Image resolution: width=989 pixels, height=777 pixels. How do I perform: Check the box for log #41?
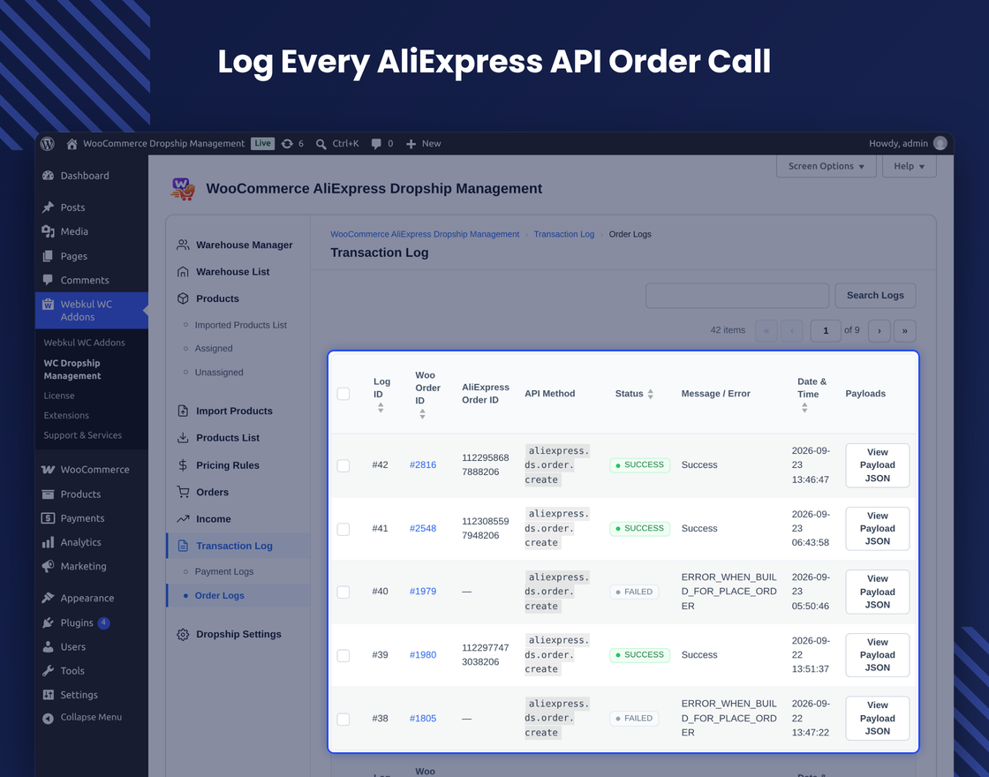(344, 529)
